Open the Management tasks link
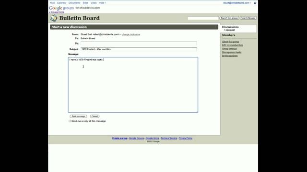This screenshot has height=172, width=307. coord(232,52)
